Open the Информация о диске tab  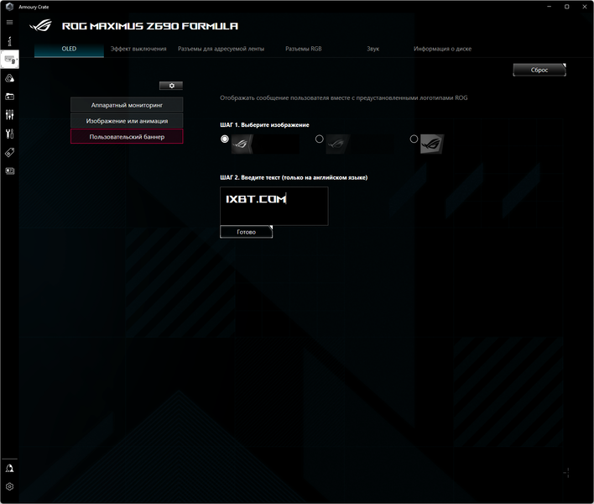tap(442, 49)
